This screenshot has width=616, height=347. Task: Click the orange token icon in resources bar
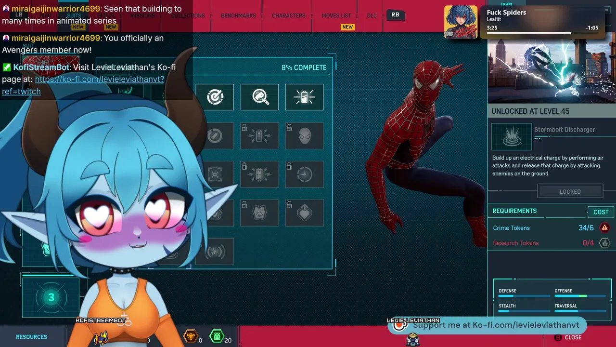click(191, 336)
